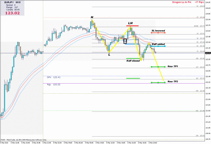211x144 pixels.
Task: Click the Half closed annotation
Action: 133,61
